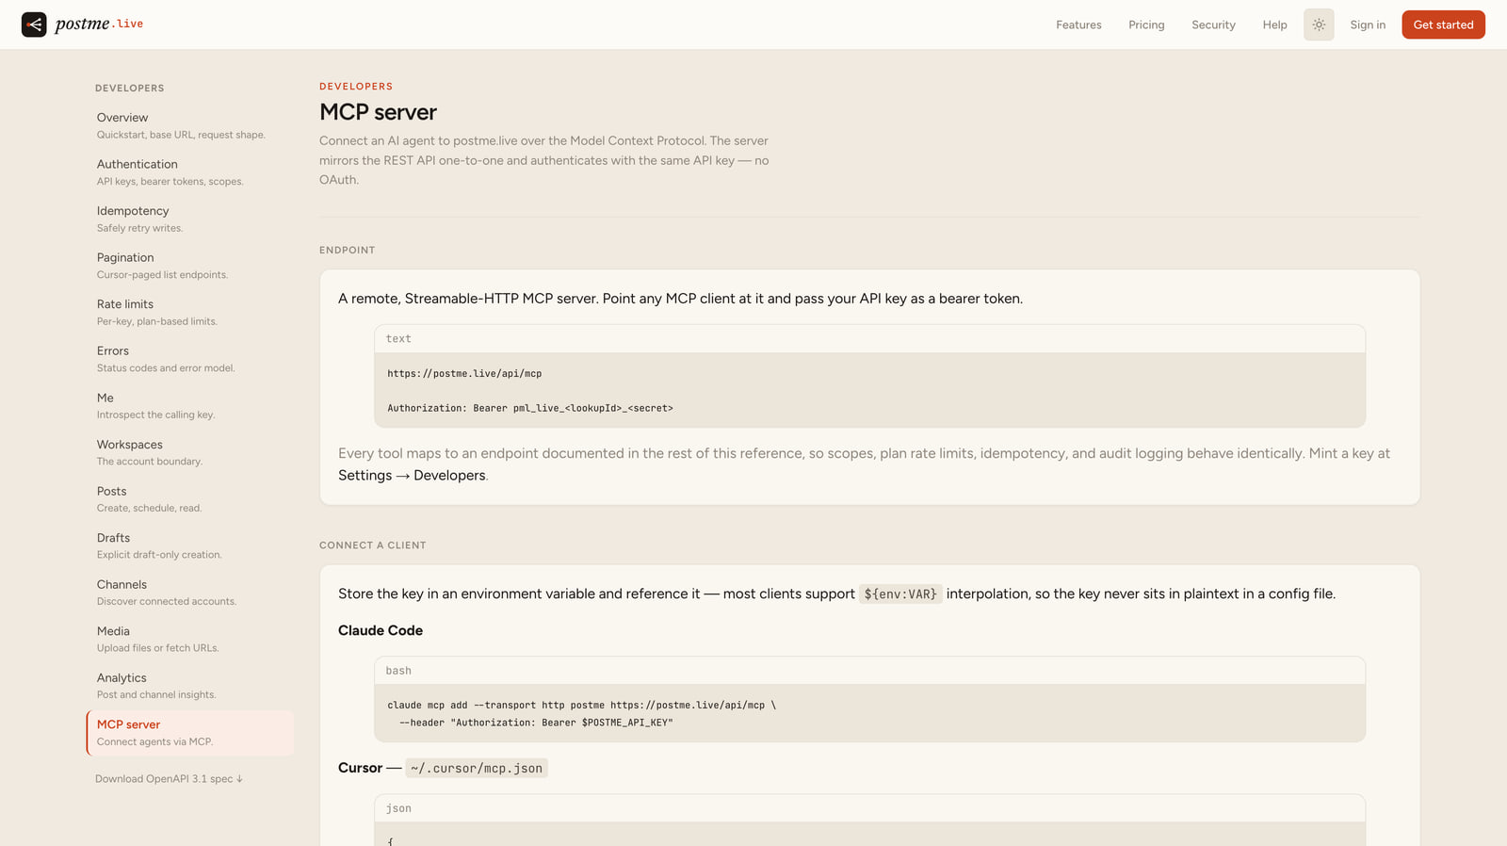Click the Get started button
Image resolution: width=1507 pixels, height=846 pixels.
point(1443,24)
